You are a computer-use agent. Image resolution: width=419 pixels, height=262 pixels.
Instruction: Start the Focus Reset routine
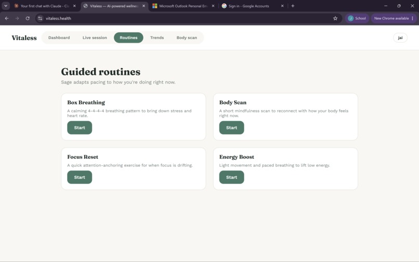click(x=80, y=177)
